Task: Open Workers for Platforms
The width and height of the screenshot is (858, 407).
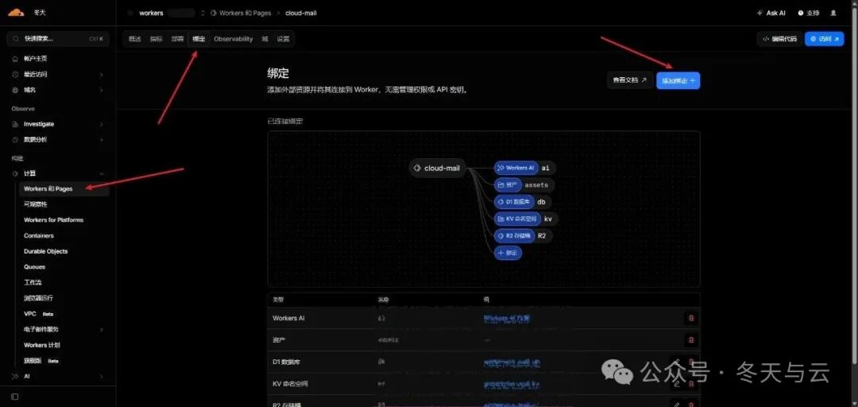Action: click(54, 220)
